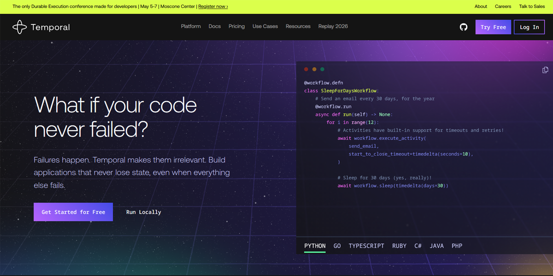Screen dimensions: 553x276
Task: Click the '# Send an email every 30 days' comment
Action: [x=375, y=98]
